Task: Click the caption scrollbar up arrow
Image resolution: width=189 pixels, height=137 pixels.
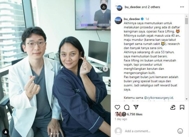Action: click(186, 15)
